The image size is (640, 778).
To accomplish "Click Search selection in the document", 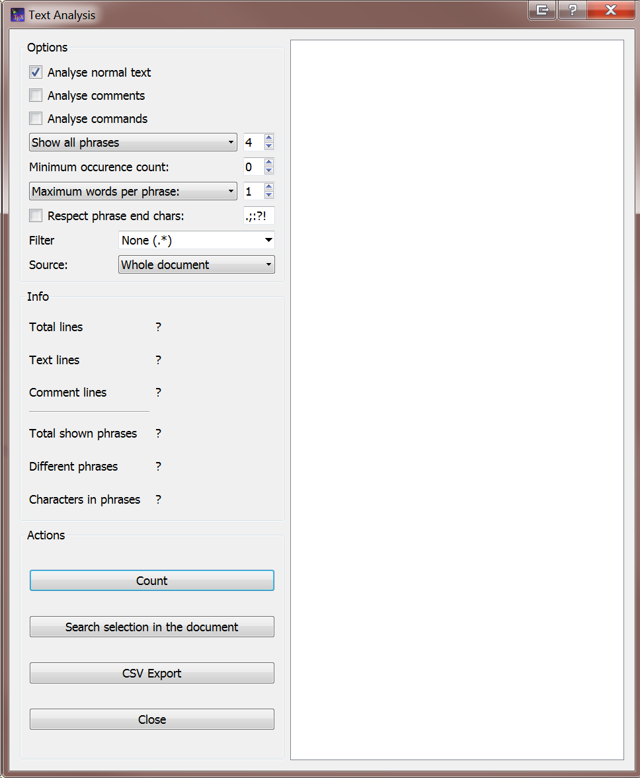I will pos(152,627).
